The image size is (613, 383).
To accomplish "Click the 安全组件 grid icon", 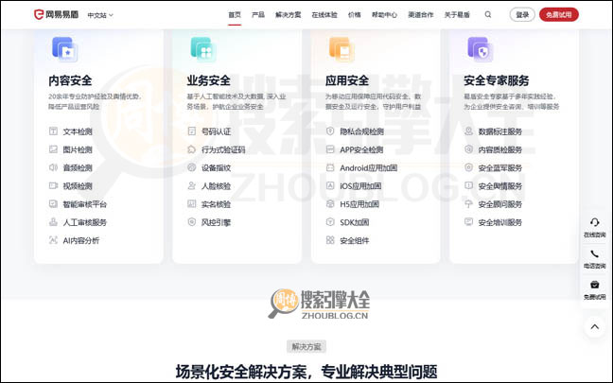I will [330, 240].
